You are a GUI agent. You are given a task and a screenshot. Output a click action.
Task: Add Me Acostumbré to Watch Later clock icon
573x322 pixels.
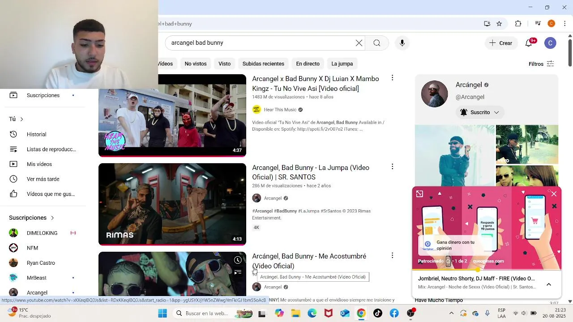point(238,260)
